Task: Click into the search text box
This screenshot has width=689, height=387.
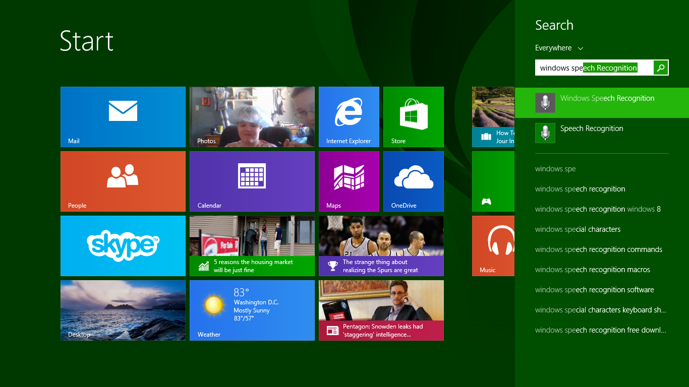Action: coord(594,68)
